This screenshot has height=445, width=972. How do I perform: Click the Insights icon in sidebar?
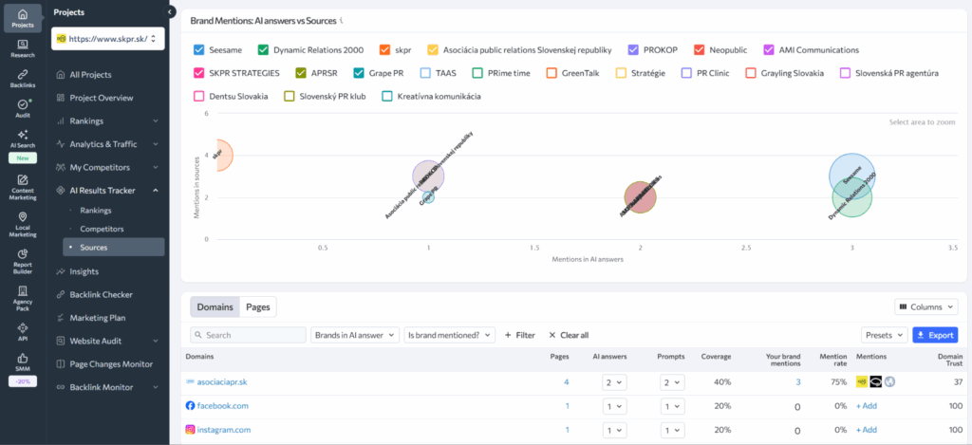(x=60, y=271)
